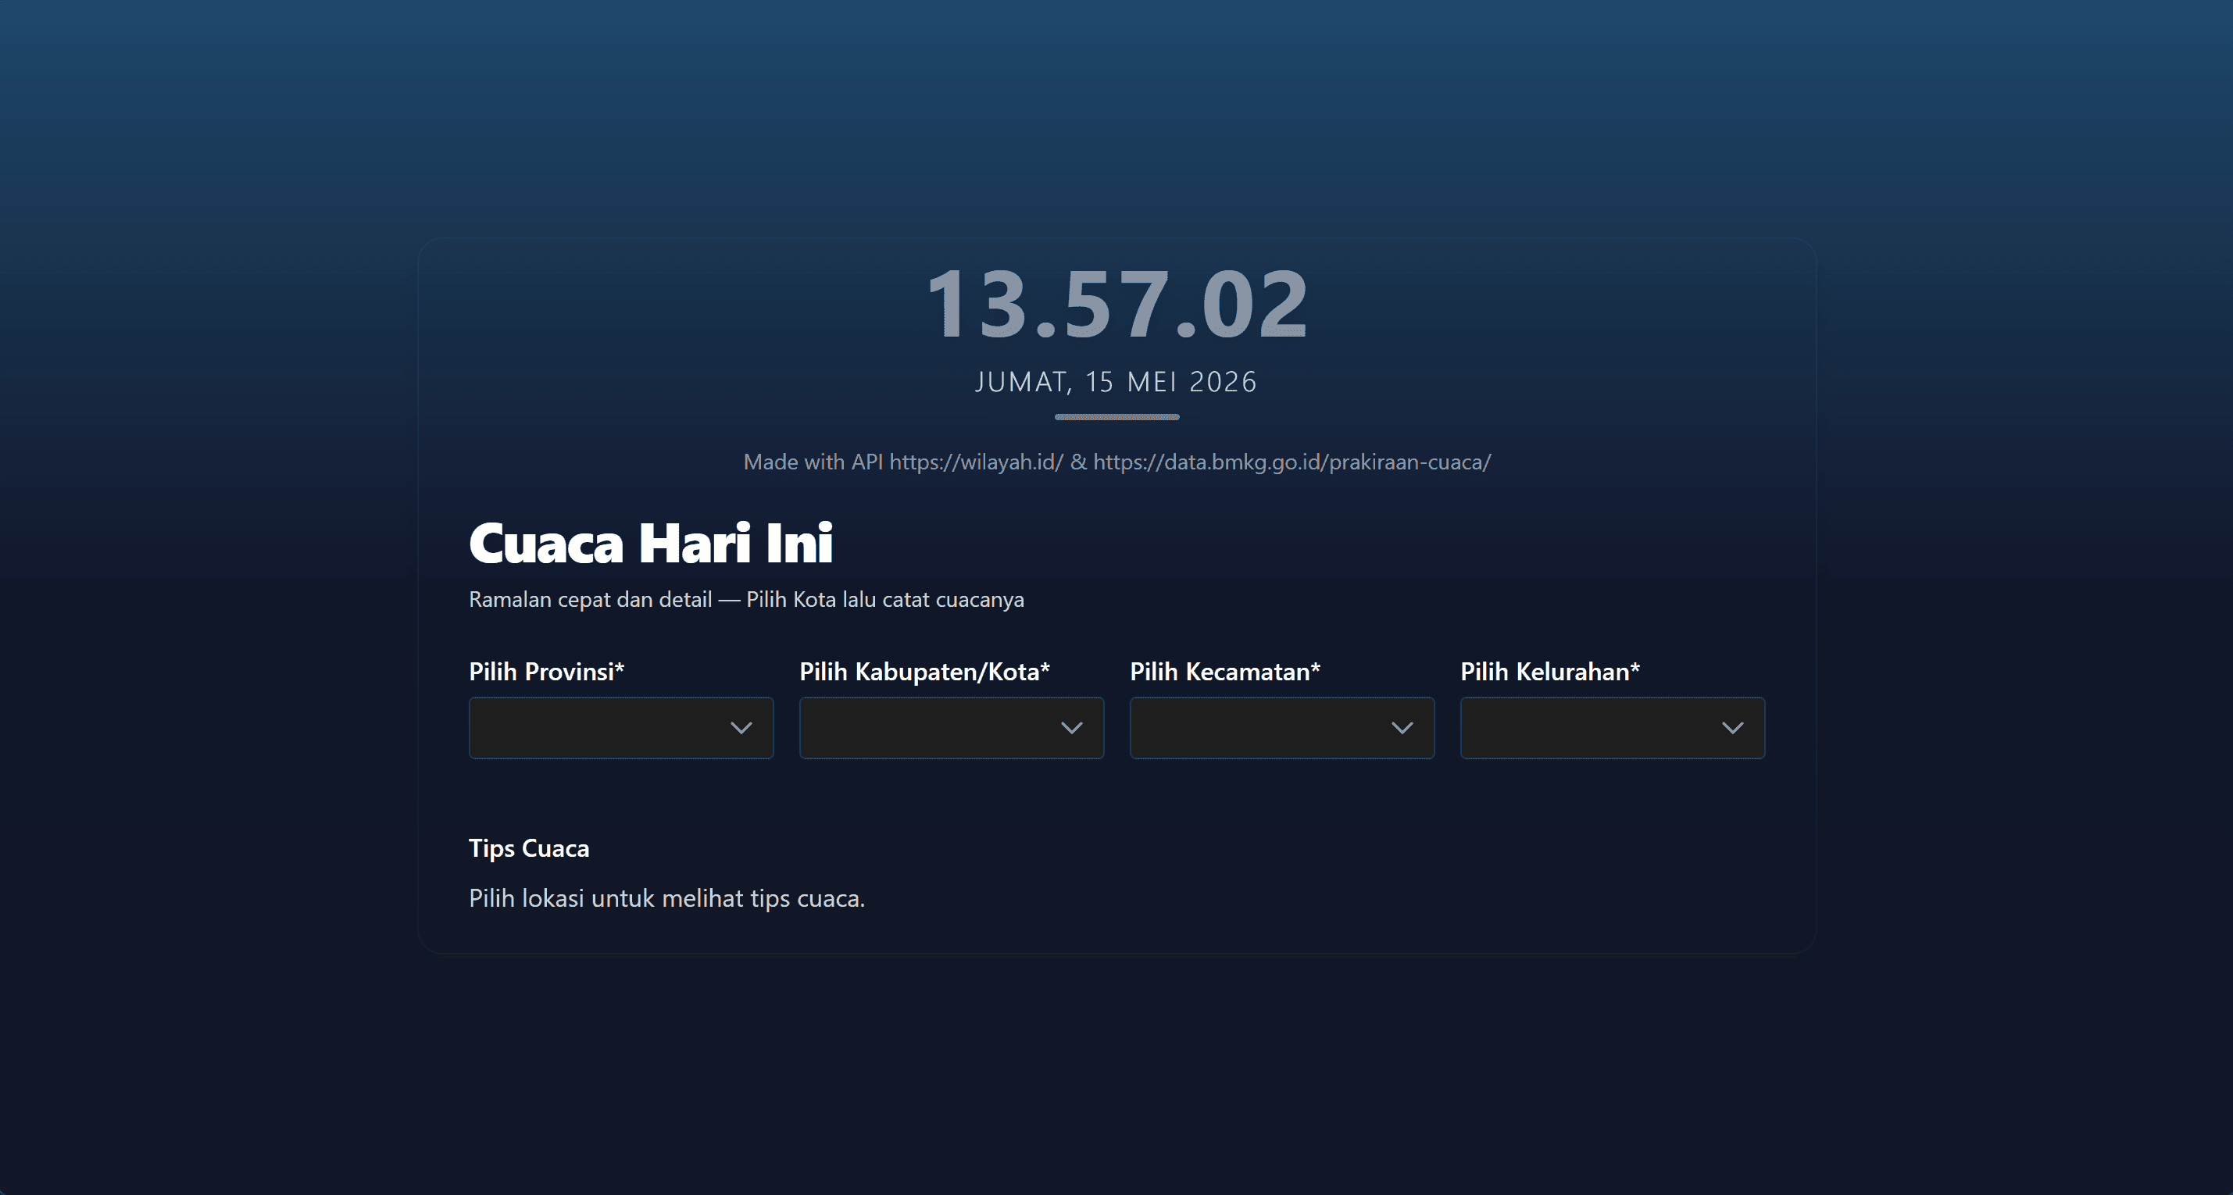Click the Pilih Kelurahan* label
Image resolution: width=2233 pixels, height=1195 pixels.
1550,672
